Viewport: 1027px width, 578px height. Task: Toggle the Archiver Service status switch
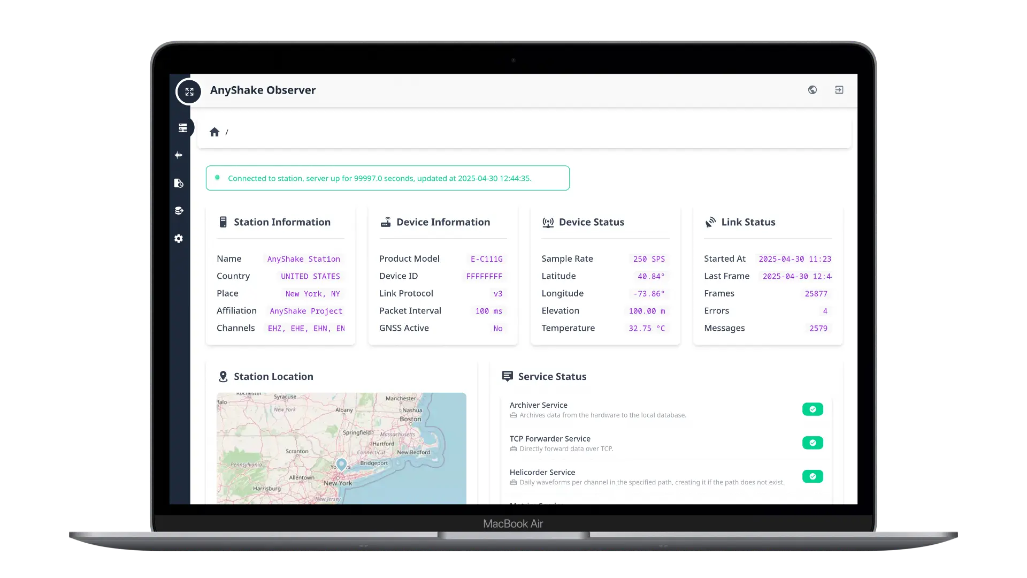point(812,409)
